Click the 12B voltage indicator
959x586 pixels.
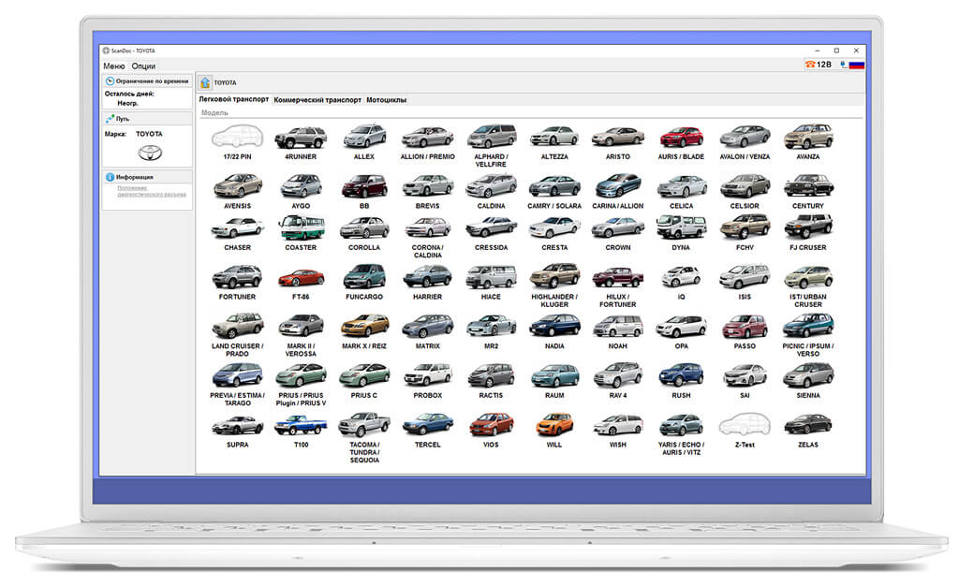coord(819,65)
